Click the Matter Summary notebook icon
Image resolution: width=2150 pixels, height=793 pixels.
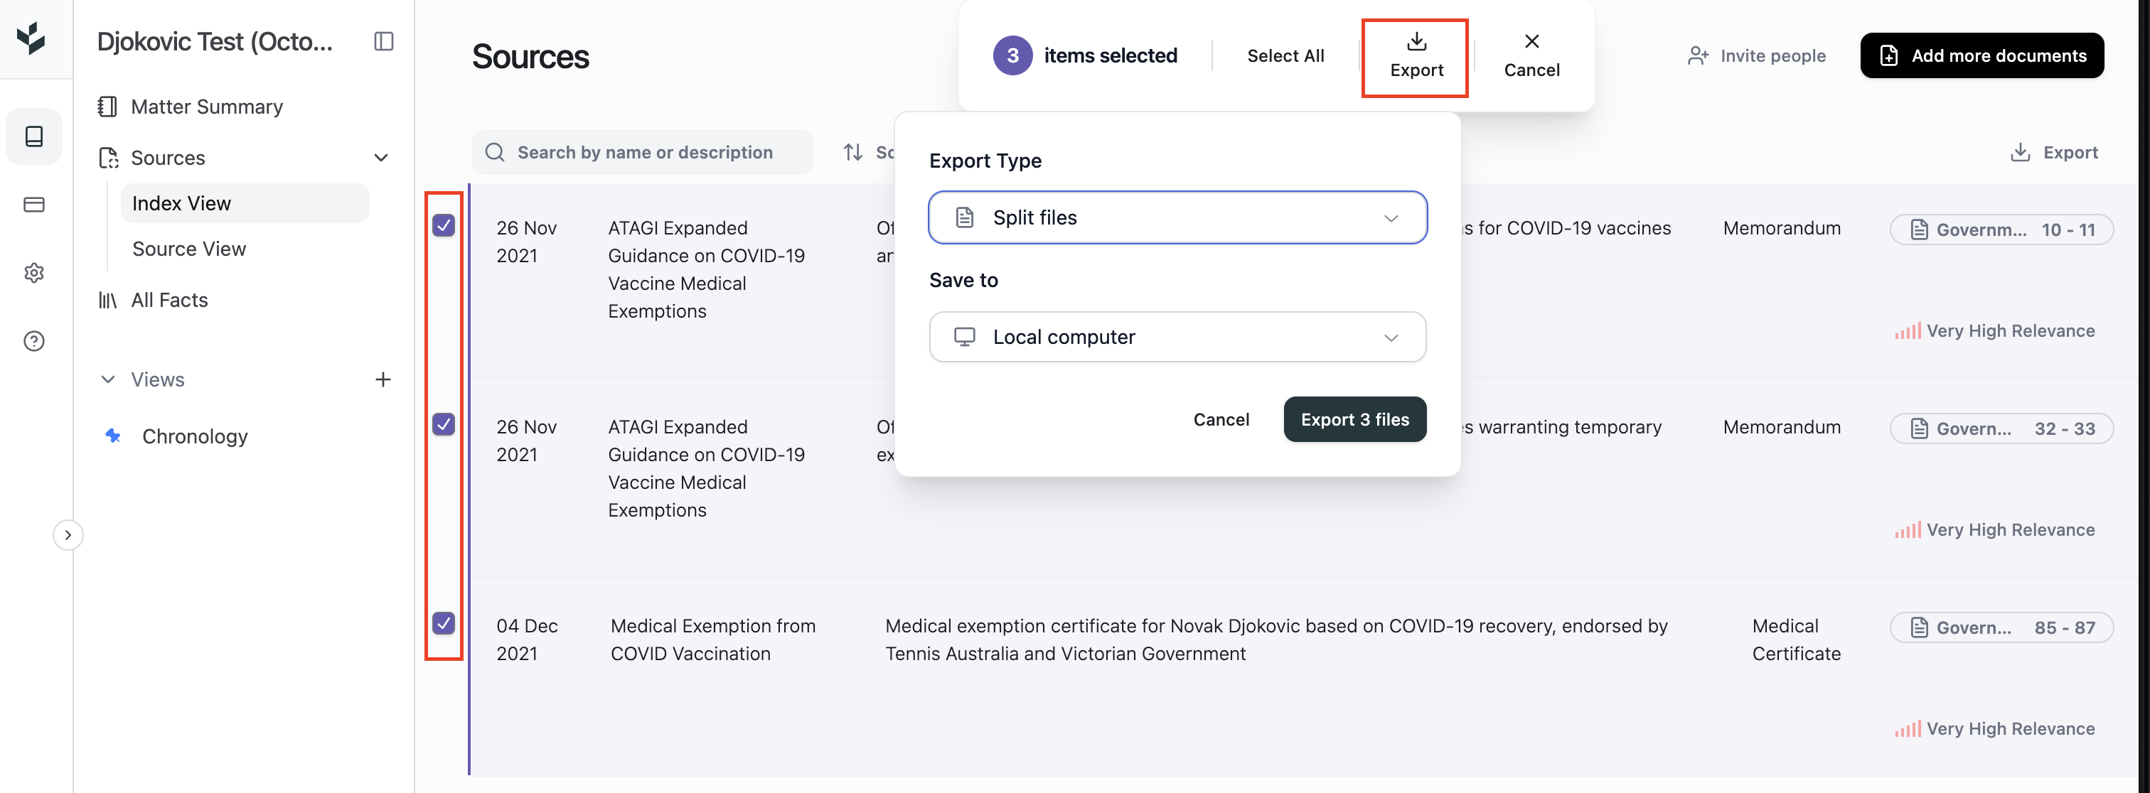107,107
